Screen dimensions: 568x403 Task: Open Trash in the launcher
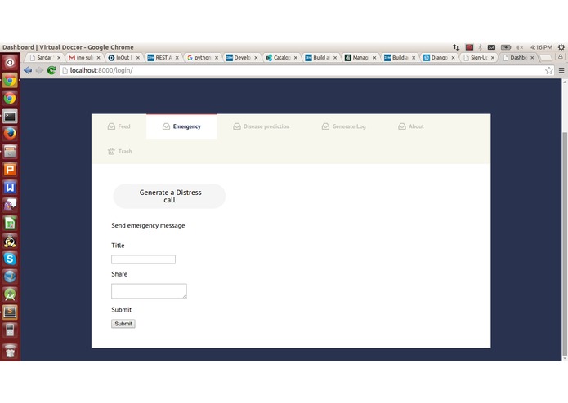point(10,351)
